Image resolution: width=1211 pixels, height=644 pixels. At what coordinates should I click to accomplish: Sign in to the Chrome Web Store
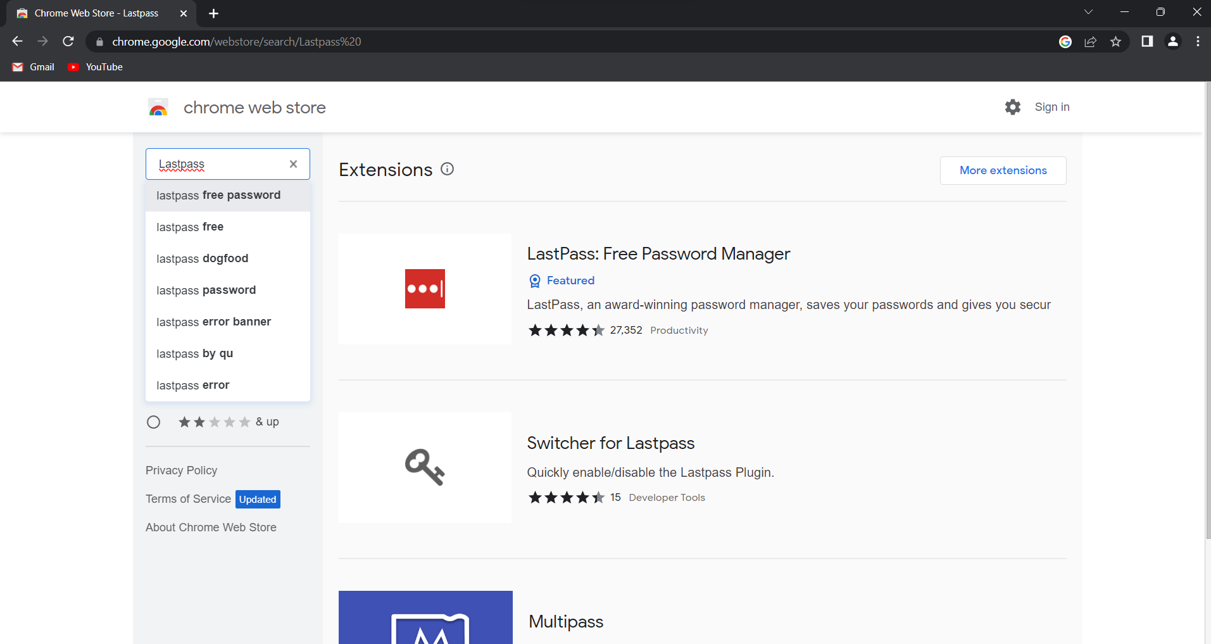(1051, 106)
